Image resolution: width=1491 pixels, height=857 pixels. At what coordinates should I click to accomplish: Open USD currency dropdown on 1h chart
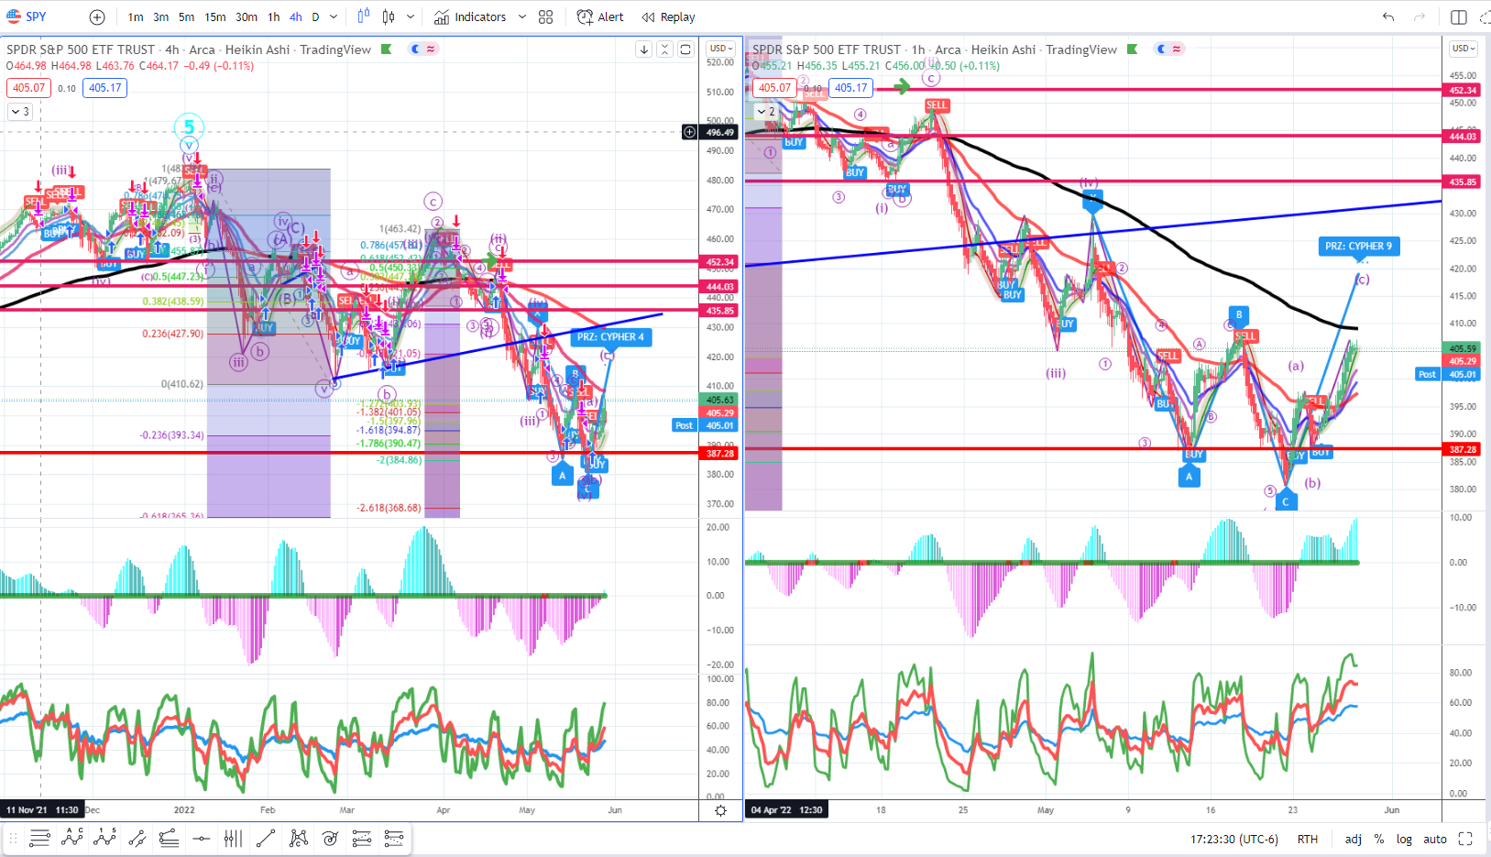pyautogui.click(x=1464, y=49)
